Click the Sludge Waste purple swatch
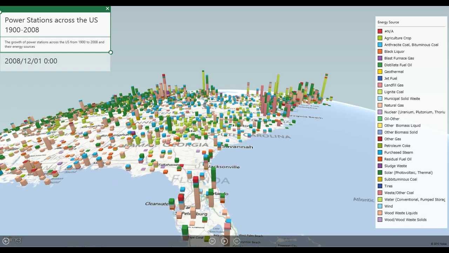449x253 pixels. click(x=380, y=166)
